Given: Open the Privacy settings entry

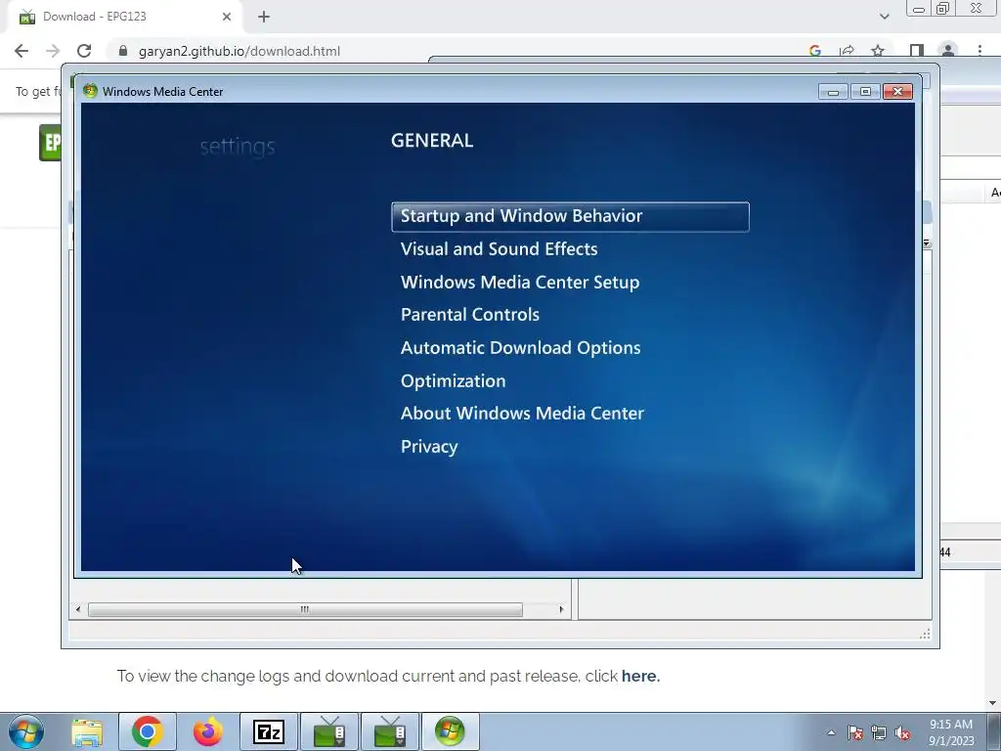Looking at the screenshot, I should pyautogui.click(x=429, y=447).
